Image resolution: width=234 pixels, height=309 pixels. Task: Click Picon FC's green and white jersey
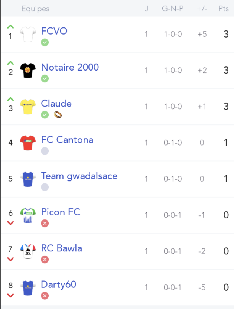28,215
